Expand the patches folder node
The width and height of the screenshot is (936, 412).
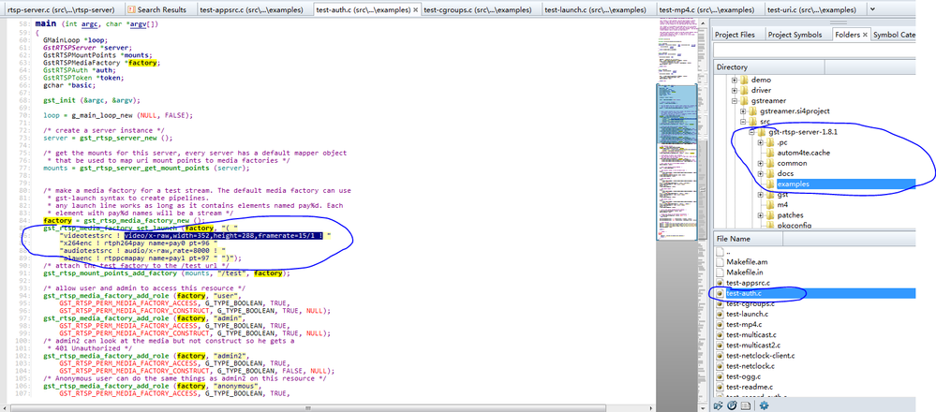(761, 215)
